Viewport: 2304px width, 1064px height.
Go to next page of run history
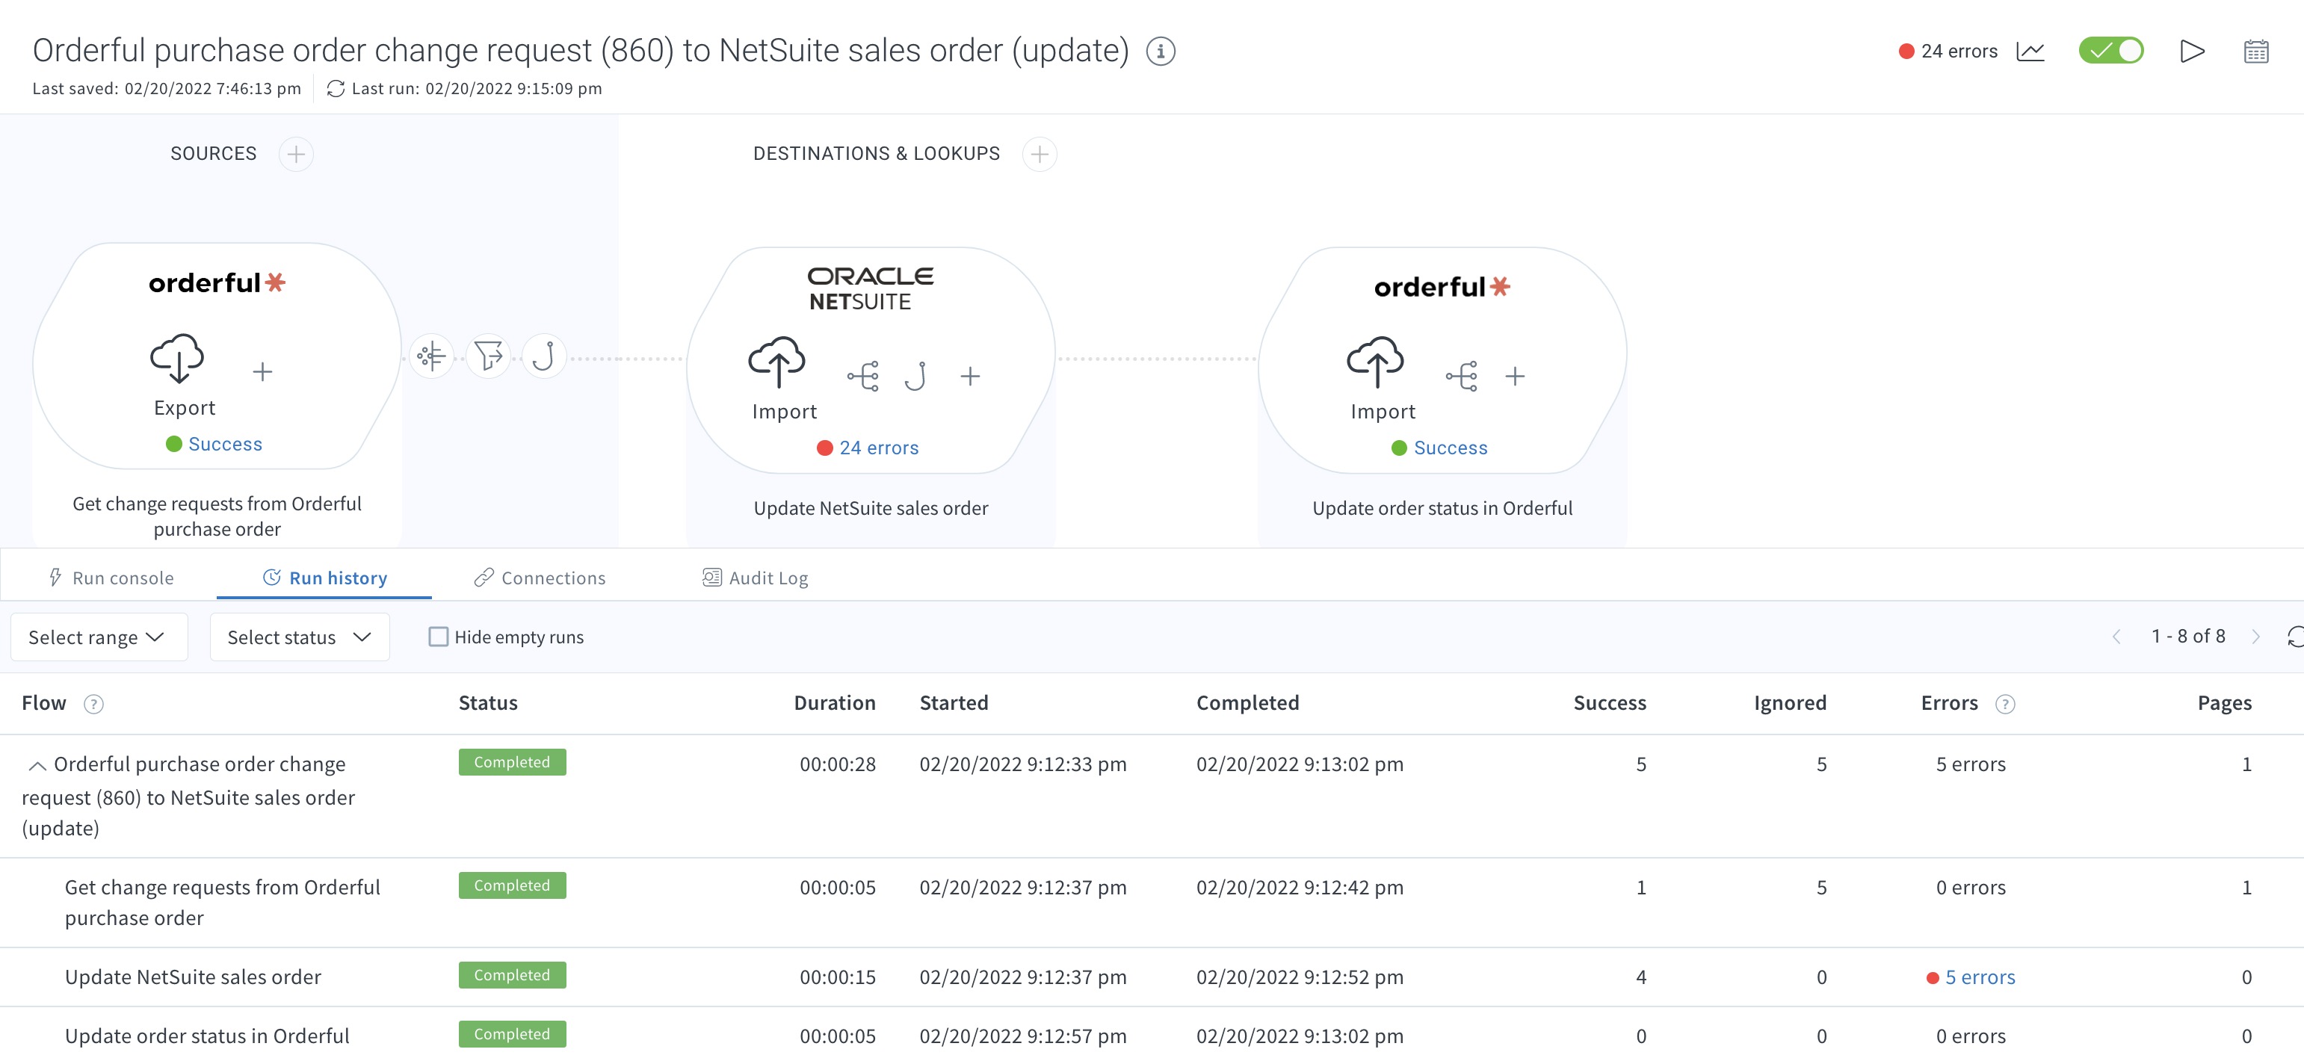tap(2255, 637)
